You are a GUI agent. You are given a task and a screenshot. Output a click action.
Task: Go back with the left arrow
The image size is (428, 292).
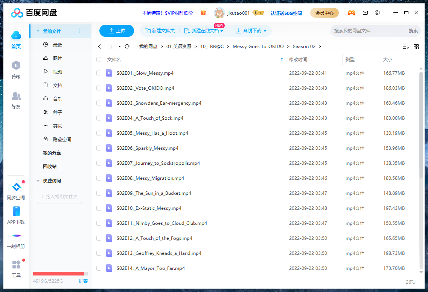coord(100,47)
